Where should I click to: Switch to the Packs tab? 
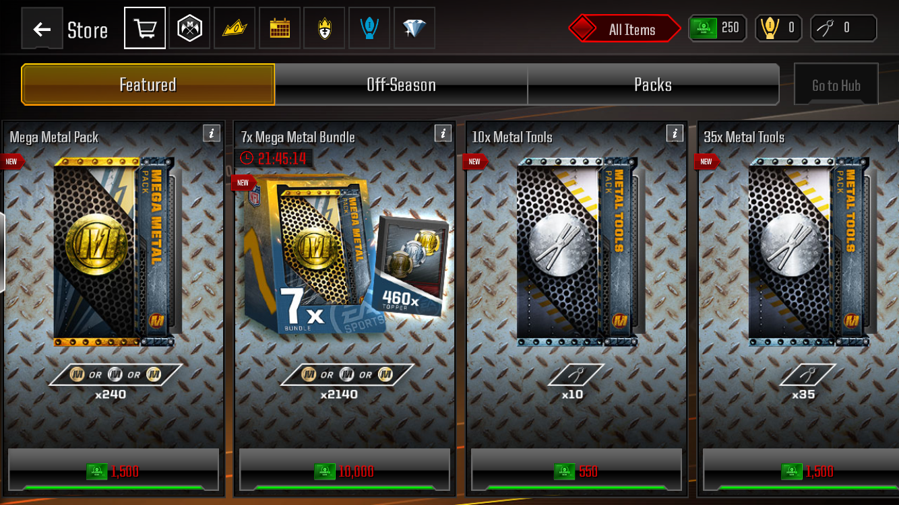(x=653, y=85)
